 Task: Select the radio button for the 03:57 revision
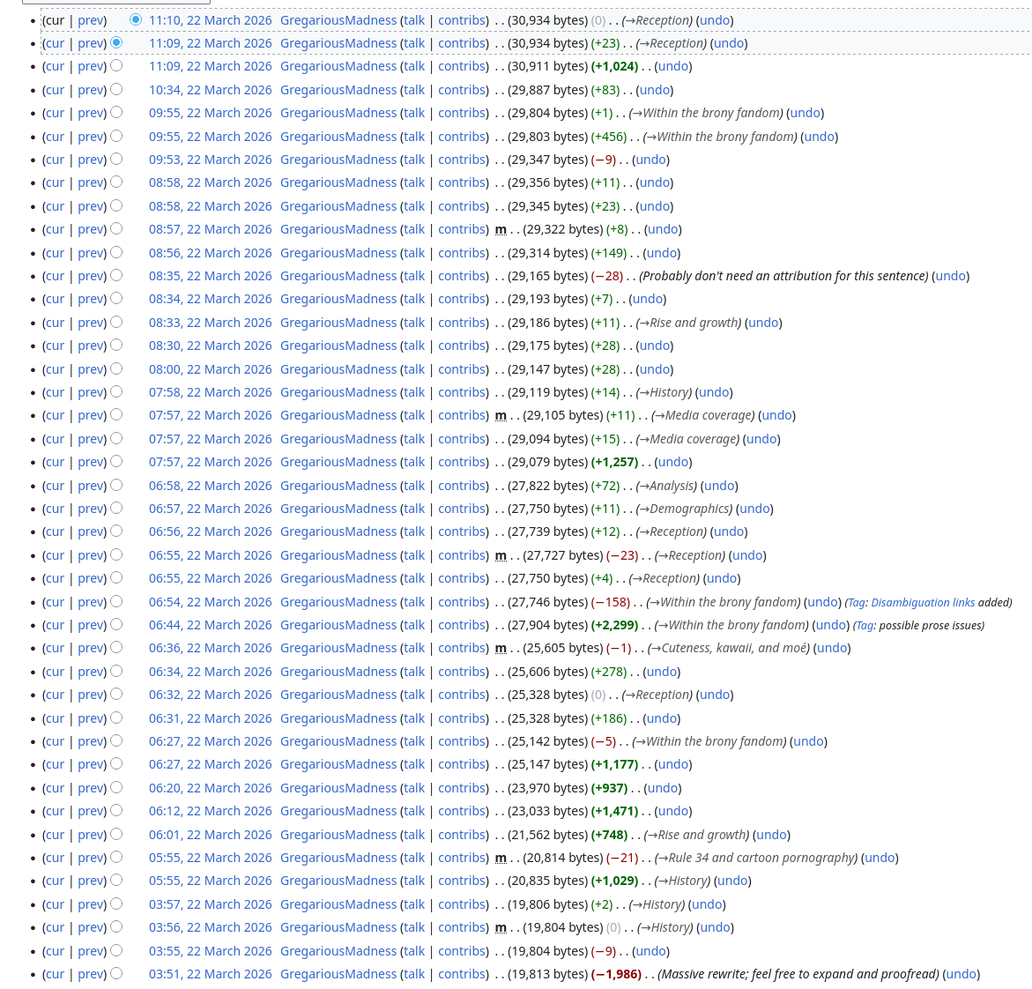click(116, 904)
